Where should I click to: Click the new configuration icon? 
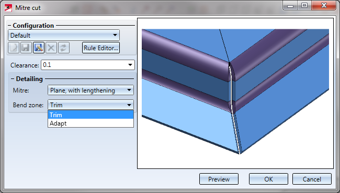[x=14, y=48]
